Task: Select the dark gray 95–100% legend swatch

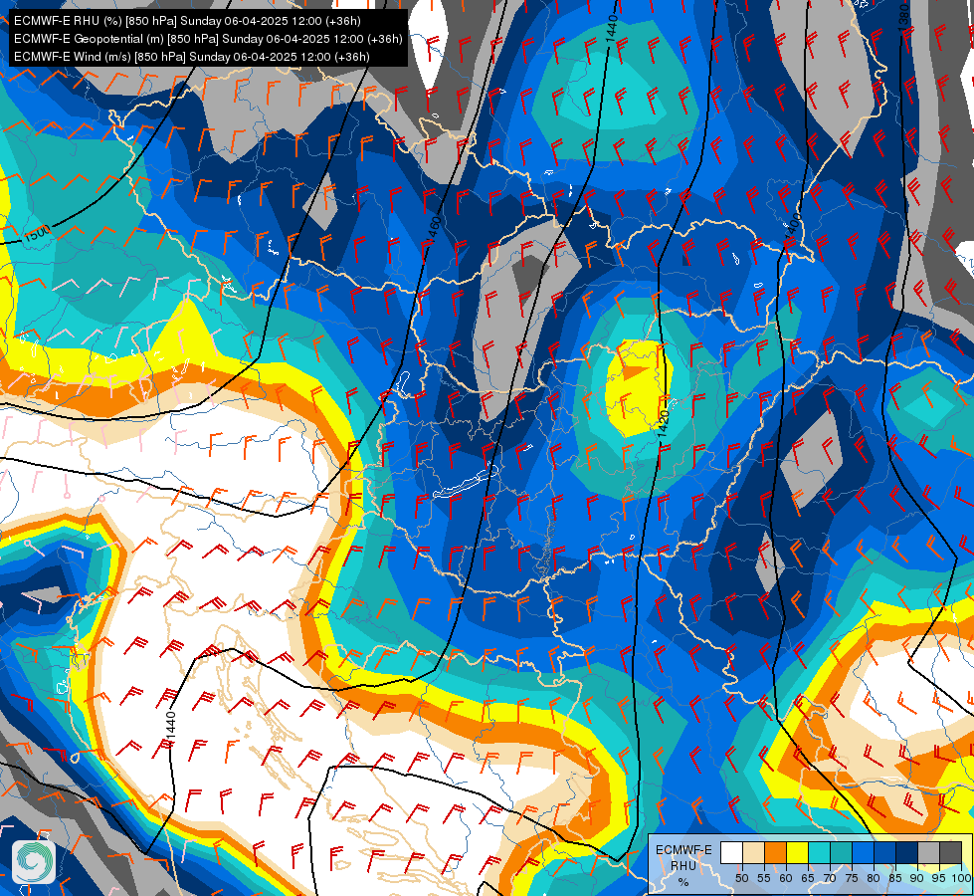Action: click(x=950, y=853)
